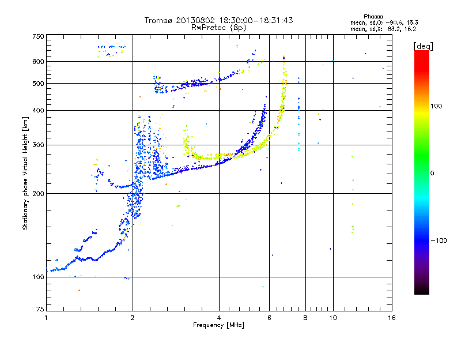Click the x-axis tick label '6'
The height and width of the screenshot is (346, 461).
click(269, 318)
